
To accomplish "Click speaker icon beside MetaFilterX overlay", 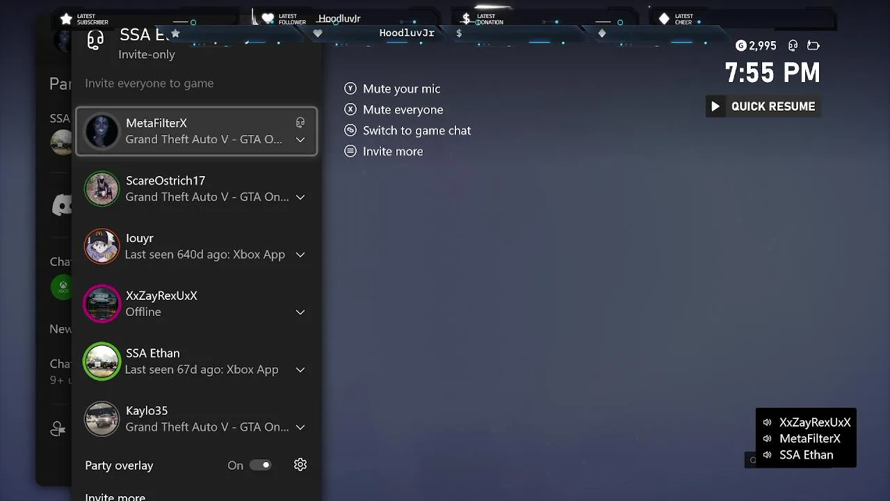I will click(x=767, y=438).
